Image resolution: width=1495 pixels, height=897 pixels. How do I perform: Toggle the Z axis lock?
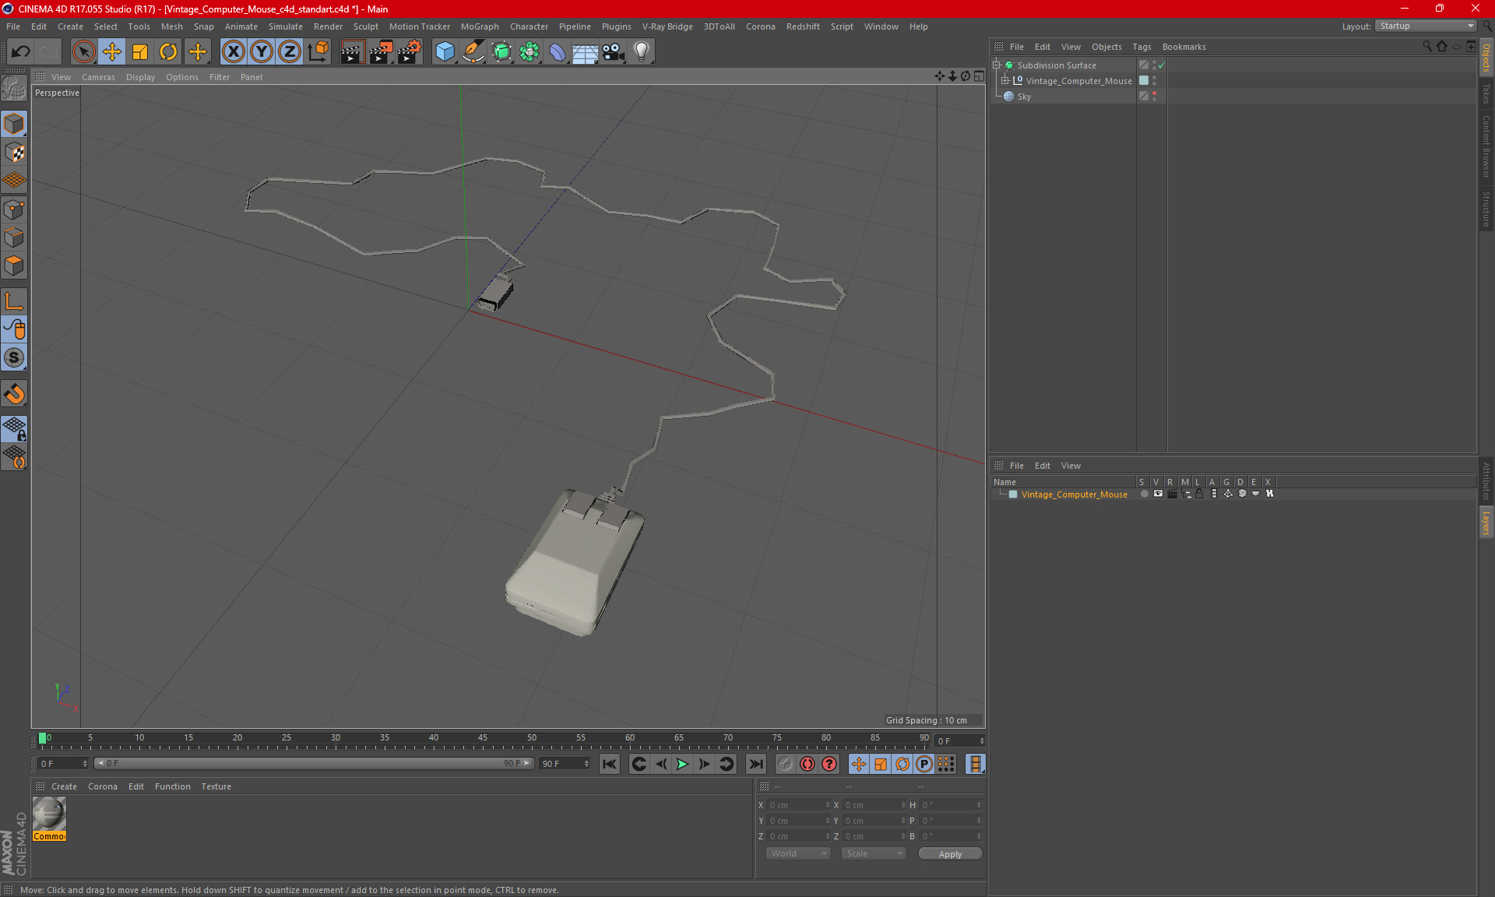289,52
